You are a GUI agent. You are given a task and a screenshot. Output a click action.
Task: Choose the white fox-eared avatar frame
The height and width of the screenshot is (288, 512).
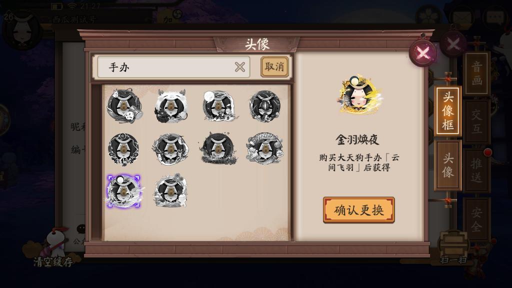point(171,106)
